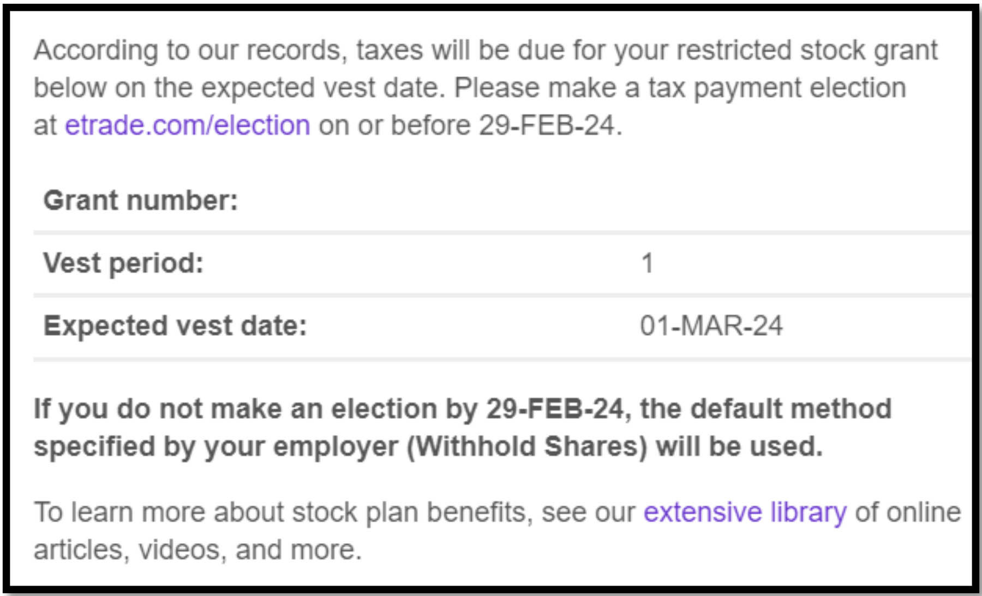This screenshot has width=982, height=596.
Task: Click the bold words "will be used"
Action: [738, 447]
